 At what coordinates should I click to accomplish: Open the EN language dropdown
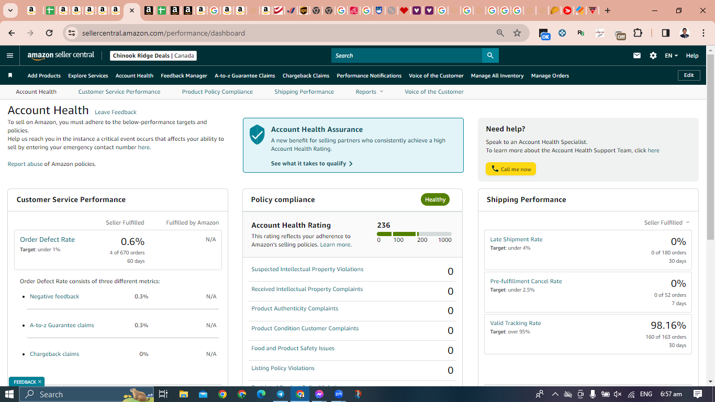671,55
